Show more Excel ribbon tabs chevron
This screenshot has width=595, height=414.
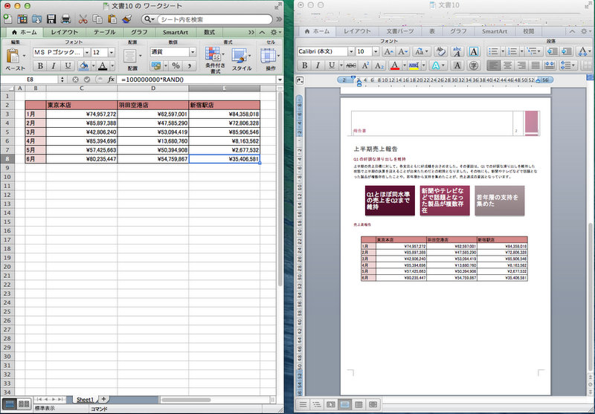251,32
